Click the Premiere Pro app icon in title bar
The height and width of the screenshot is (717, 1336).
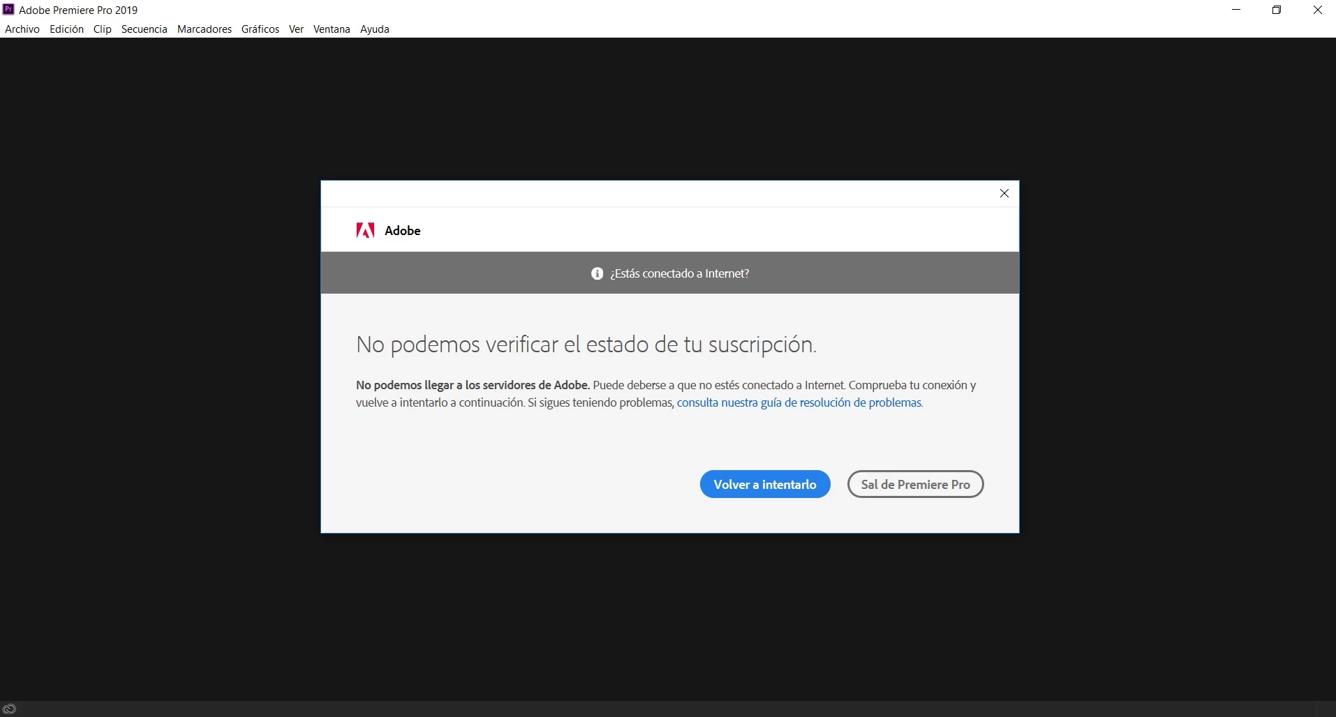pos(9,10)
